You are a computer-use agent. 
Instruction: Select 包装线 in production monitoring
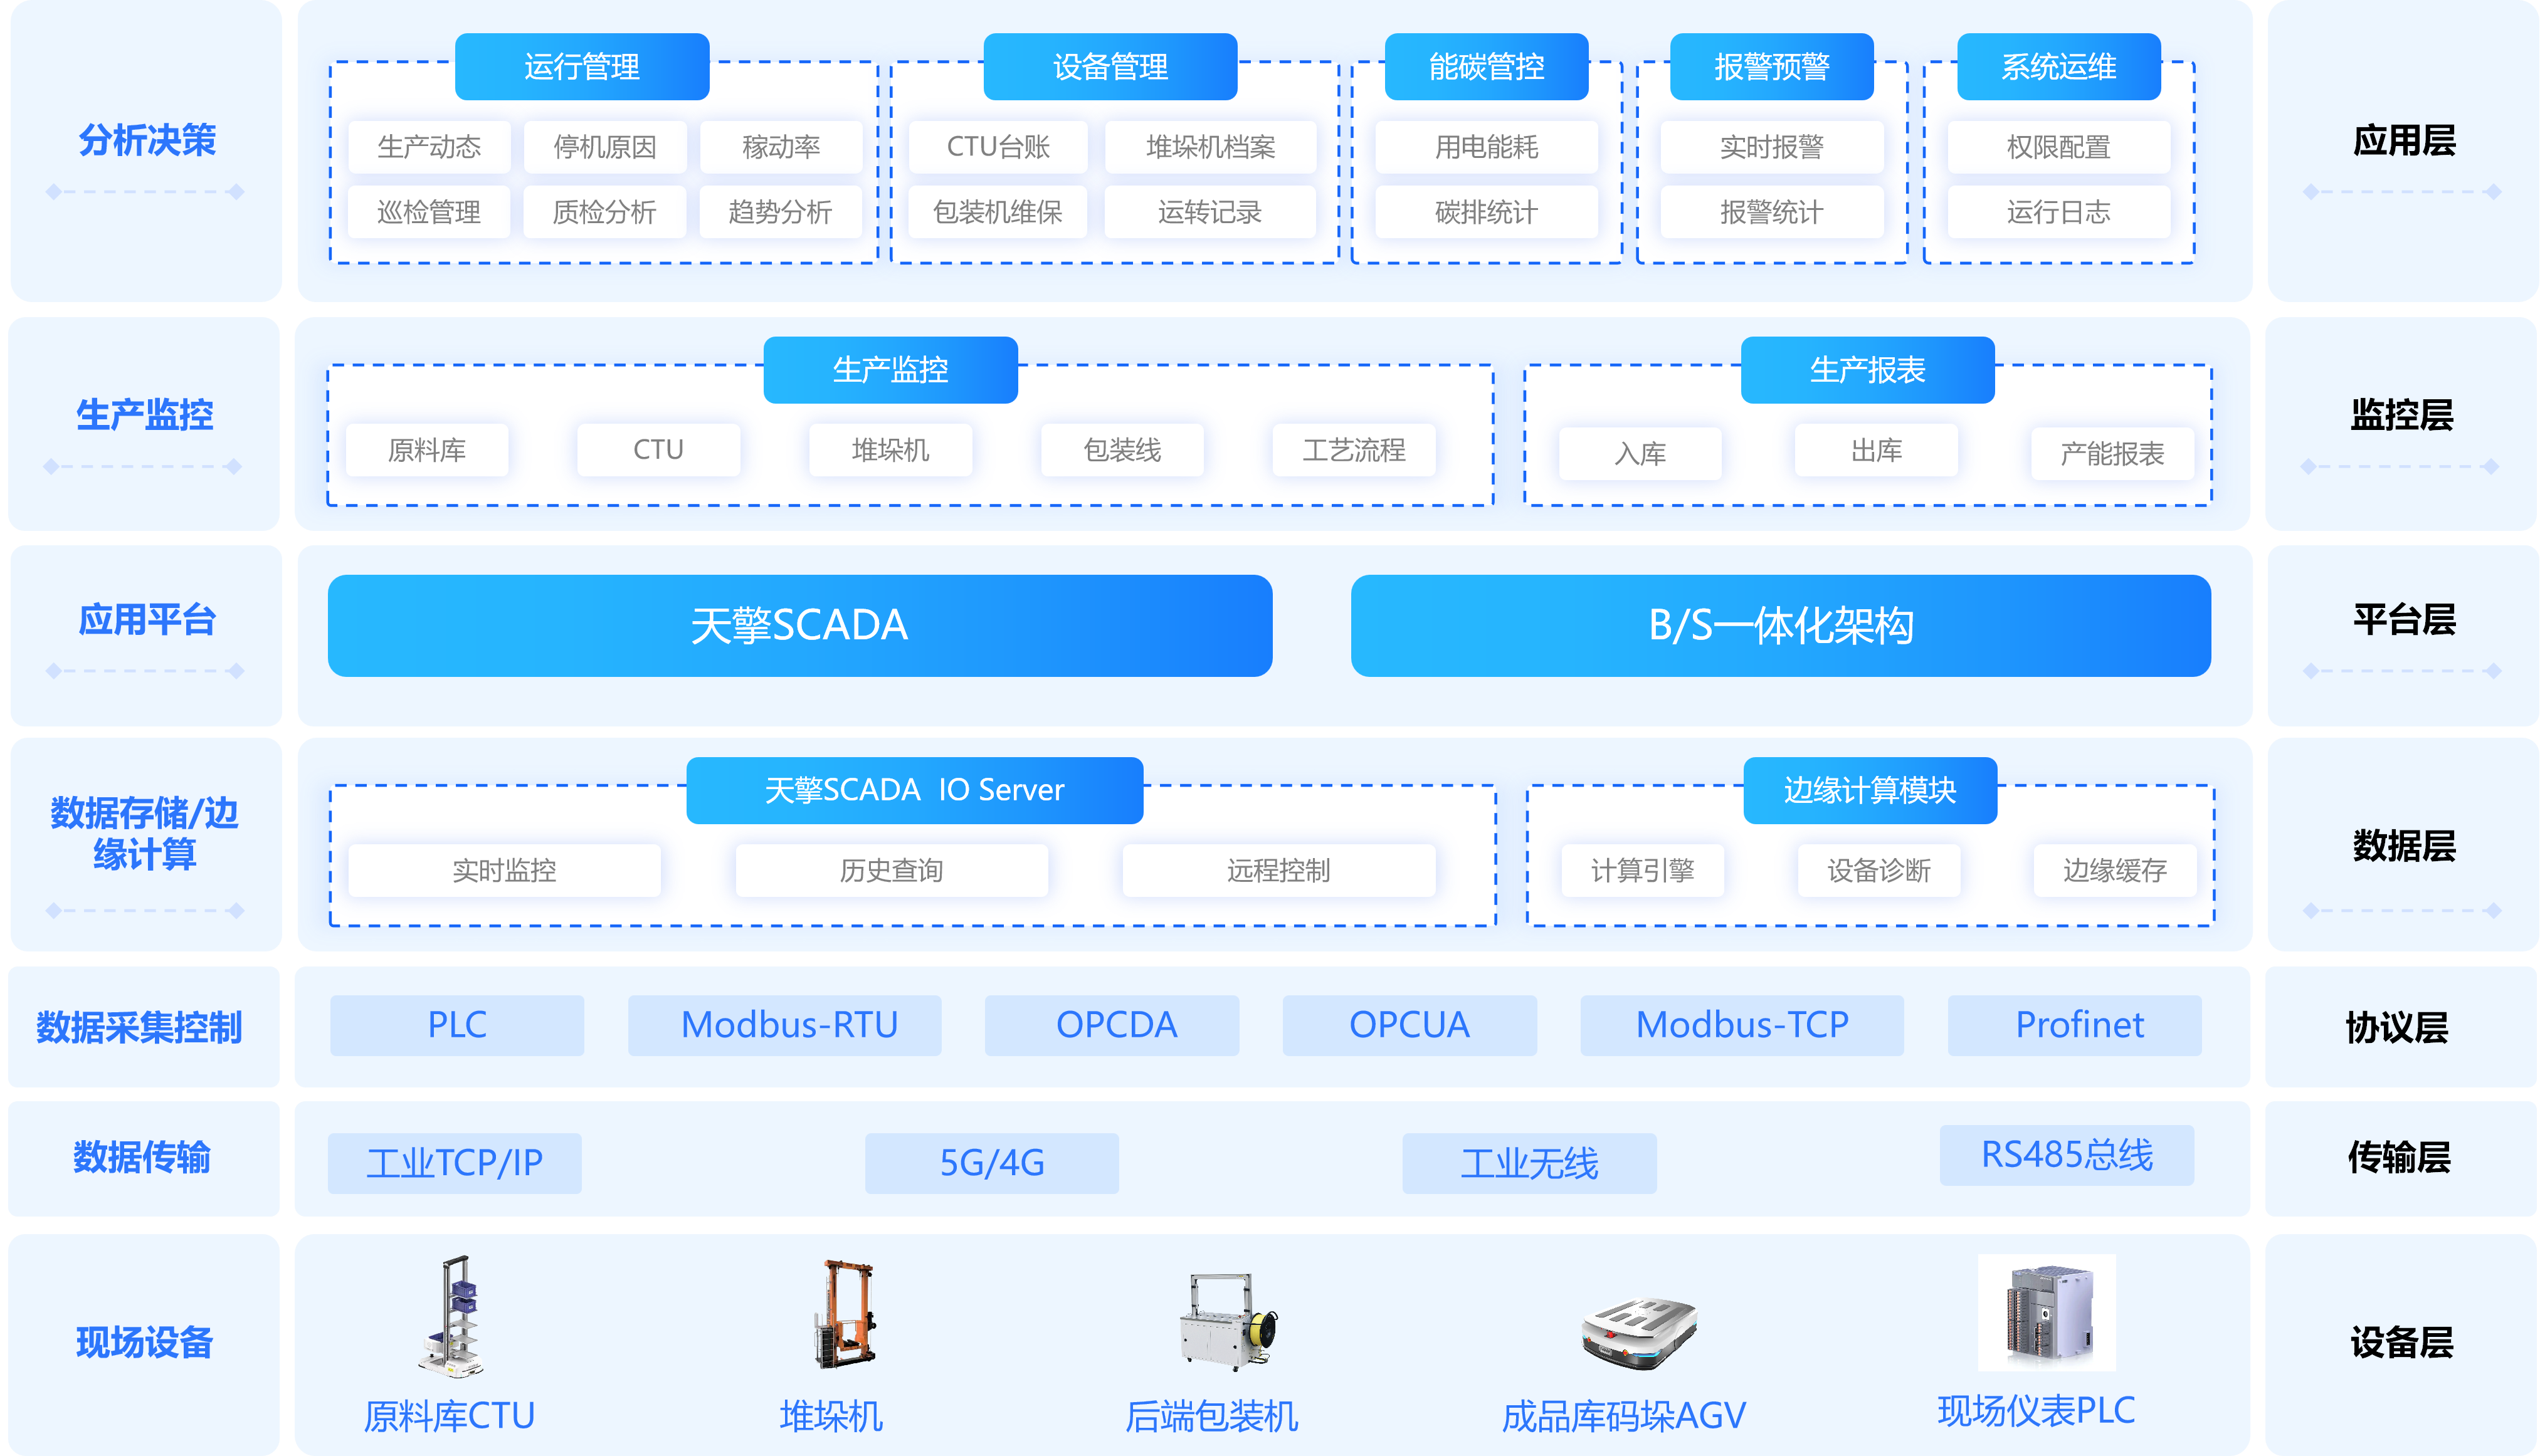point(1122,450)
